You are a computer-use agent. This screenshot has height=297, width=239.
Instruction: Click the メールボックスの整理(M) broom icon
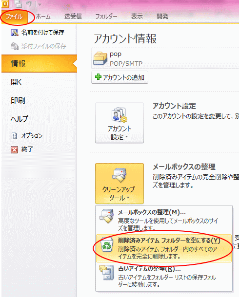pyautogui.click(x=107, y=216)
